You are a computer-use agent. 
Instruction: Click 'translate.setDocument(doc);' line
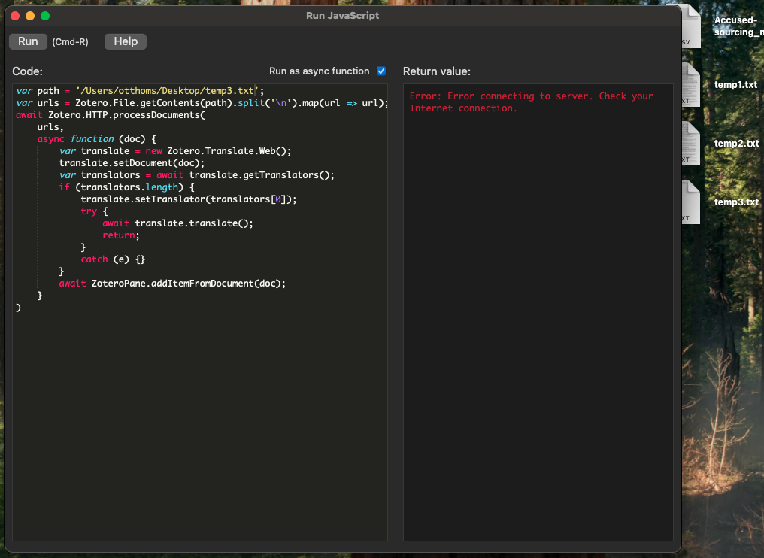[132, 163]
